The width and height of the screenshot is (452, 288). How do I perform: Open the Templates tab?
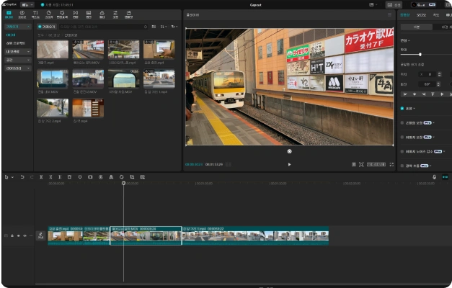(x=128, y=14)
